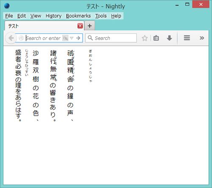Viewport: 212px width, 188px height.
Task: Show bookmarks list icon in toolbar
Action: coord(156,38)
